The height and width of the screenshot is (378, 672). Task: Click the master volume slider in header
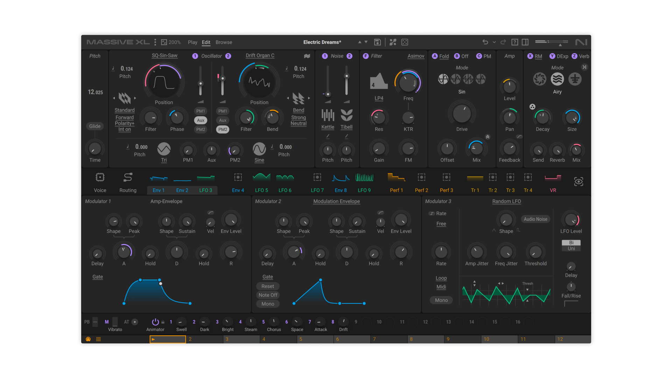click(x=551, y=42)
